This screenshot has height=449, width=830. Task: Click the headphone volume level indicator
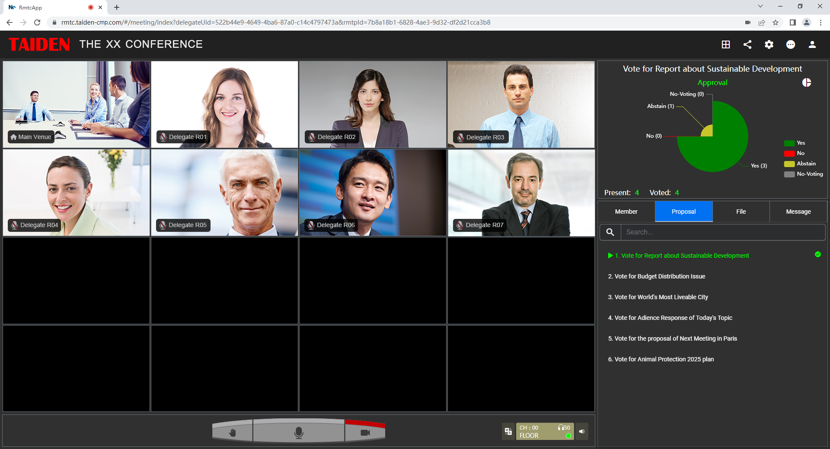coord(562,428)
